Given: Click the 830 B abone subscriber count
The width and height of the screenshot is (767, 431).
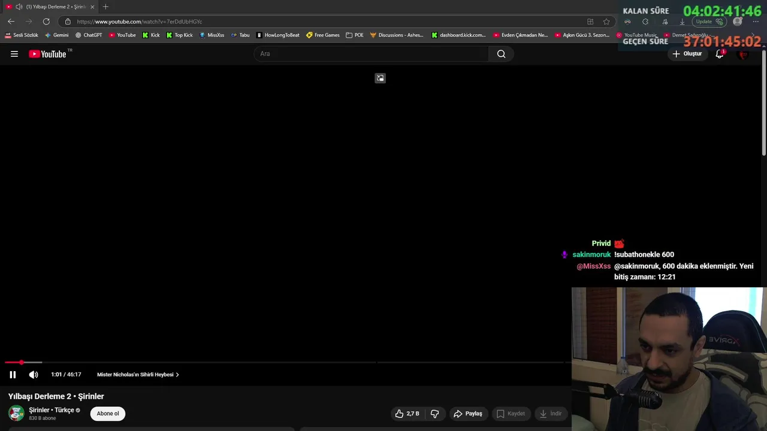Looking at the screenshot, I should pyautogui.click(x=43, y=418).
